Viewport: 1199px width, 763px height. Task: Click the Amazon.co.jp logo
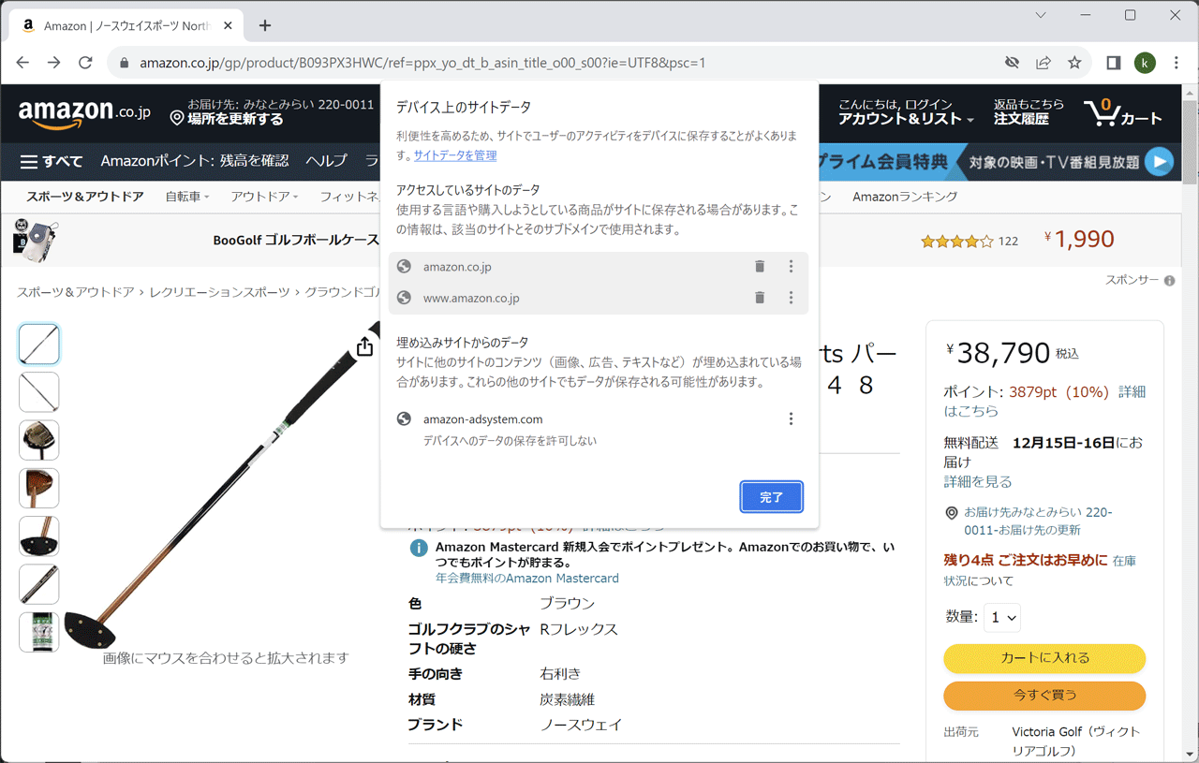click(x=84, y=112)
